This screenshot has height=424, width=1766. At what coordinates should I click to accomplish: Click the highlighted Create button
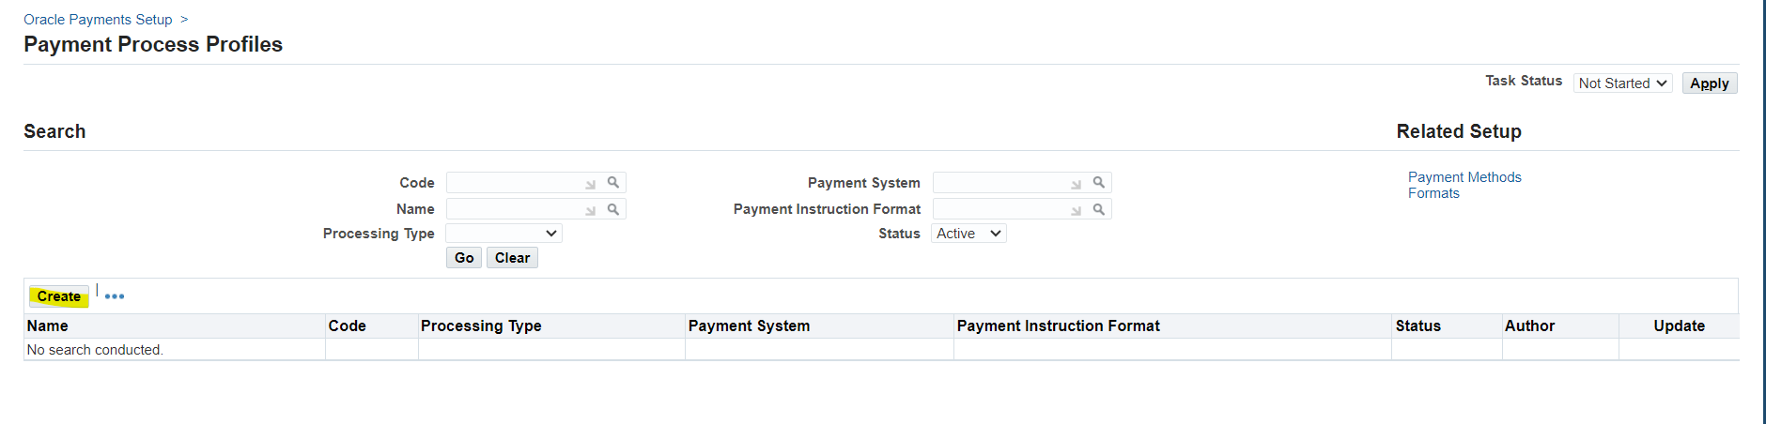59,296
